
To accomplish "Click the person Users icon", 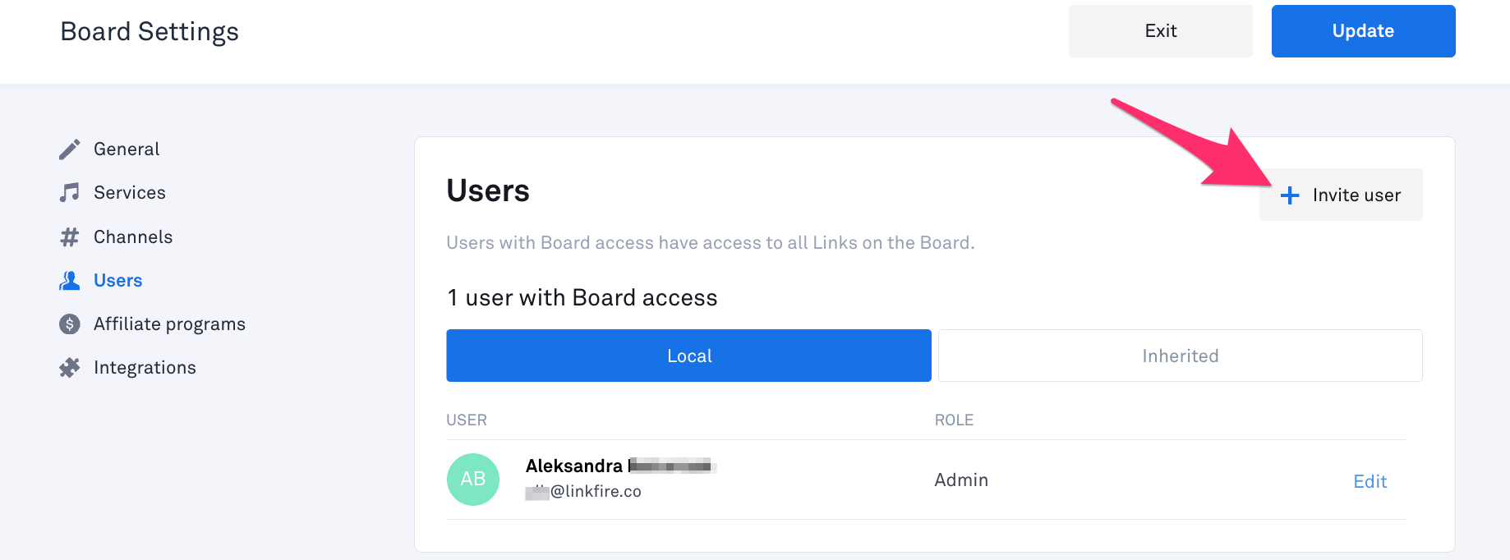I will pyautogui.click(x=70, y=281).
